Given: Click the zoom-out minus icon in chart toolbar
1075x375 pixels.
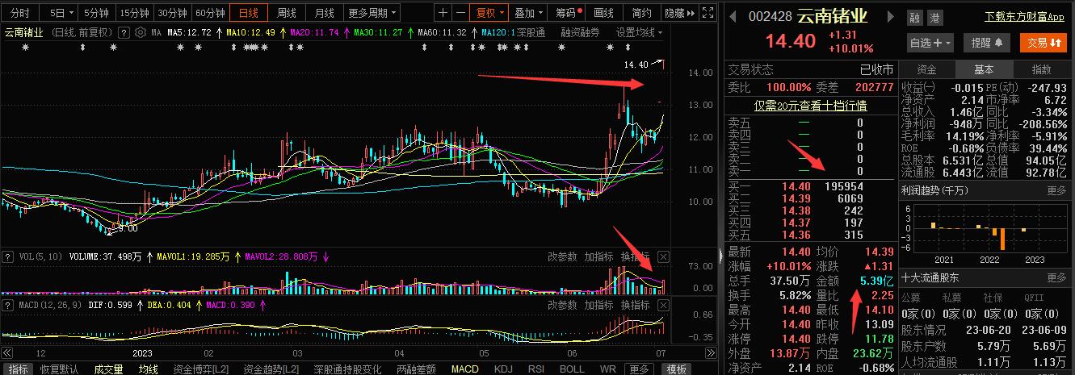Looking at the screenshot, I should 460,13.
